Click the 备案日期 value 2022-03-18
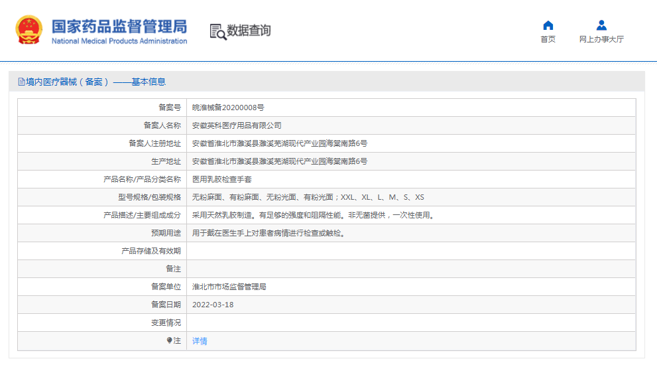The height and width of the screenshot is (365, 657). tap(213, 305)
